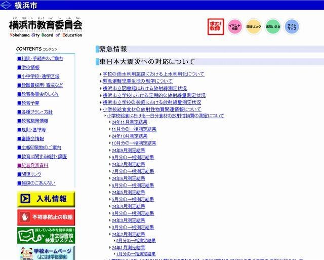Click the 東日本大震災への対応について heading
The image size is (324, 260).
[x=147, y=62]
